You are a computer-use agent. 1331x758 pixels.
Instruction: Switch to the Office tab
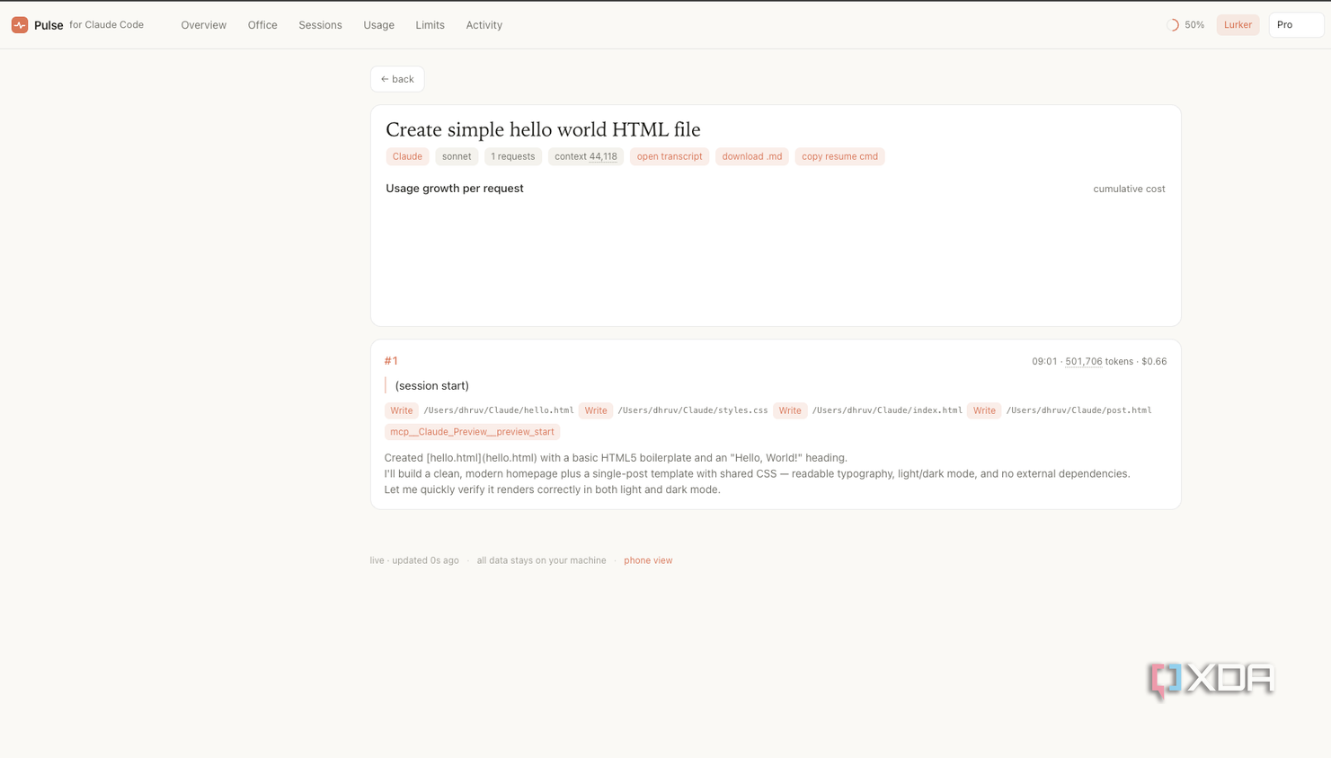[x=262, y=25]
